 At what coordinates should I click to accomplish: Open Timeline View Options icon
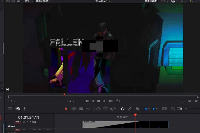point(10,109)
